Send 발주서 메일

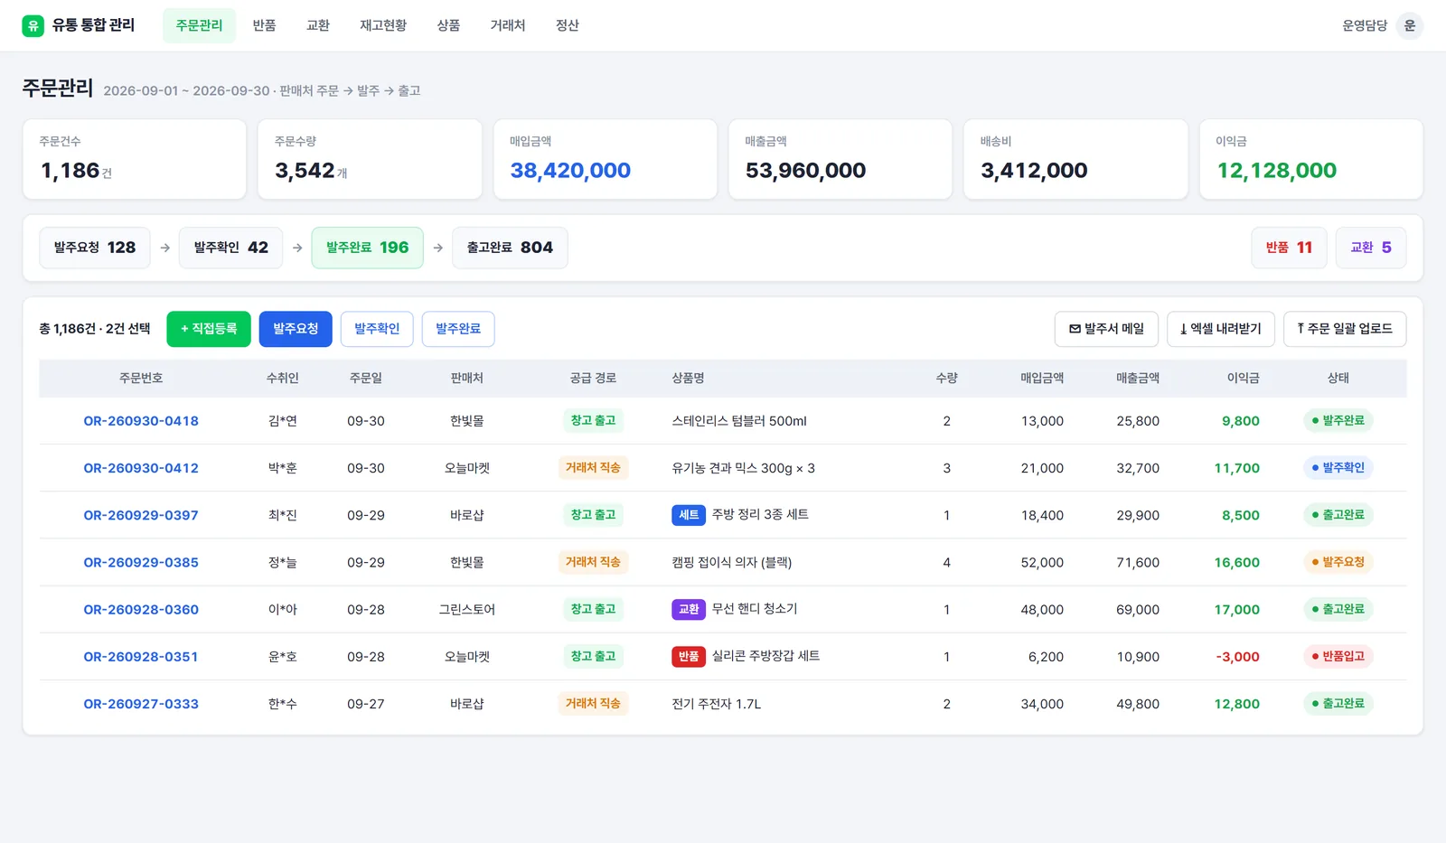tap(1106, 329)
